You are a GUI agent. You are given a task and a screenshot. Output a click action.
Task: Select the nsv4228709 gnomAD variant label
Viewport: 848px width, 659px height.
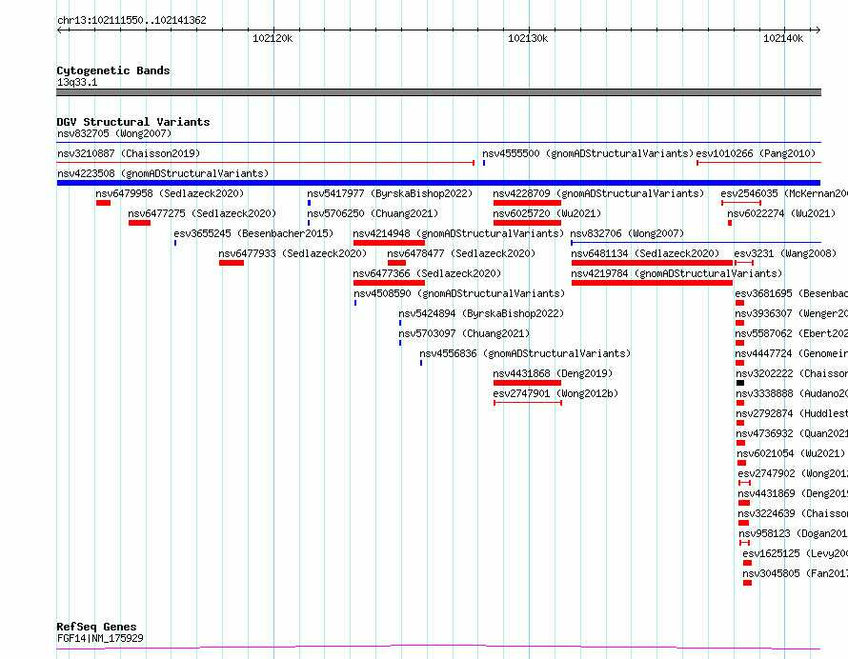coord(598,193)
